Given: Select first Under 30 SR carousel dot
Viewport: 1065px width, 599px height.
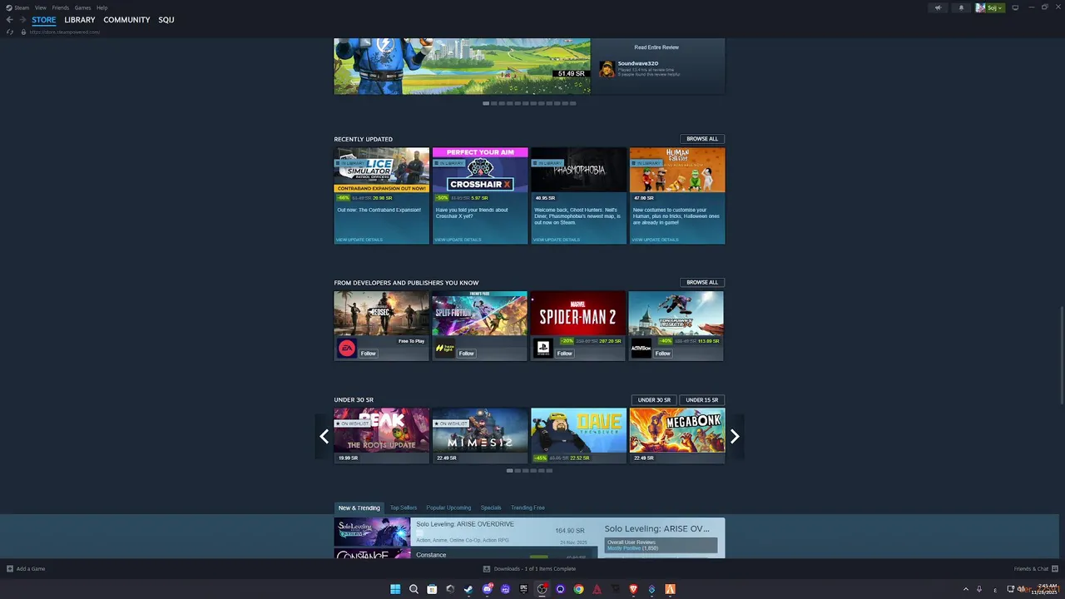Looking at the screenshot, I should point(510,471).
